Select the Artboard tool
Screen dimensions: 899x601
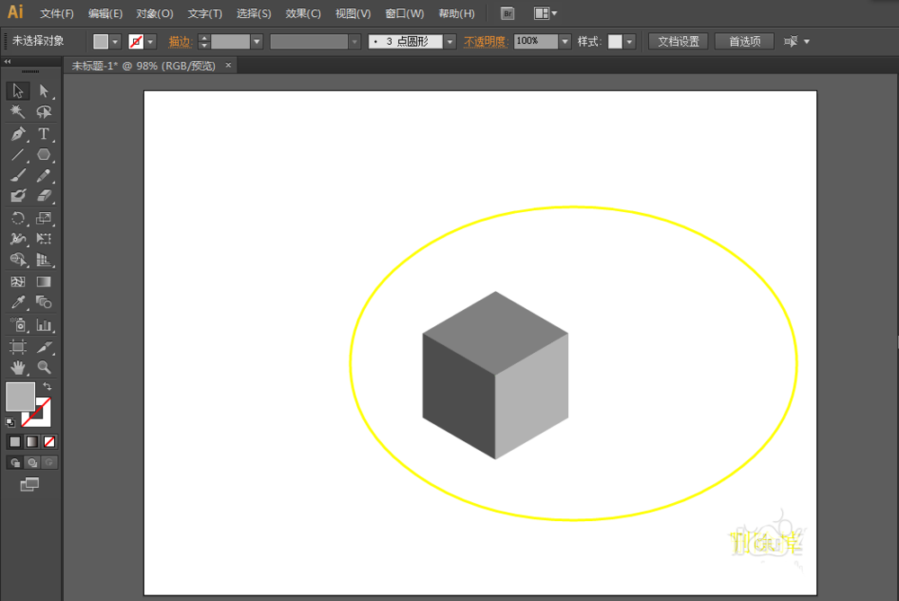tap(18, 346)
